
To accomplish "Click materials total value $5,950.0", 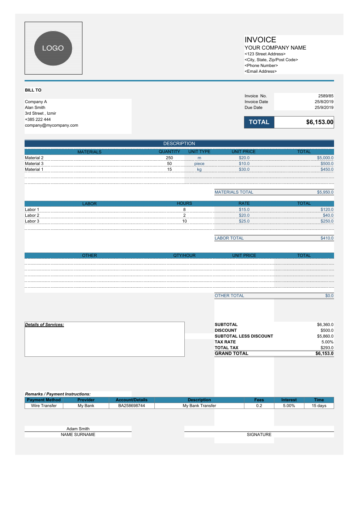I will [x=325, y=192].
